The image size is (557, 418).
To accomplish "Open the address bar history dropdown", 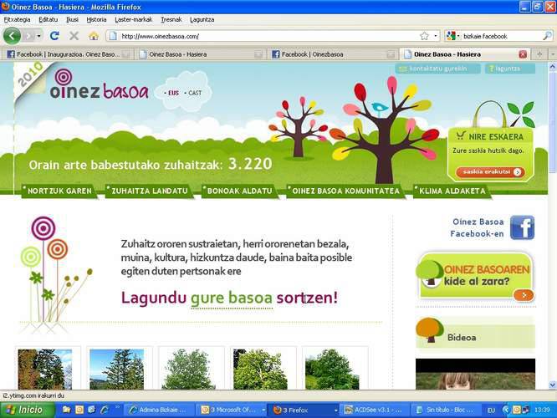I will click(436, 36).
